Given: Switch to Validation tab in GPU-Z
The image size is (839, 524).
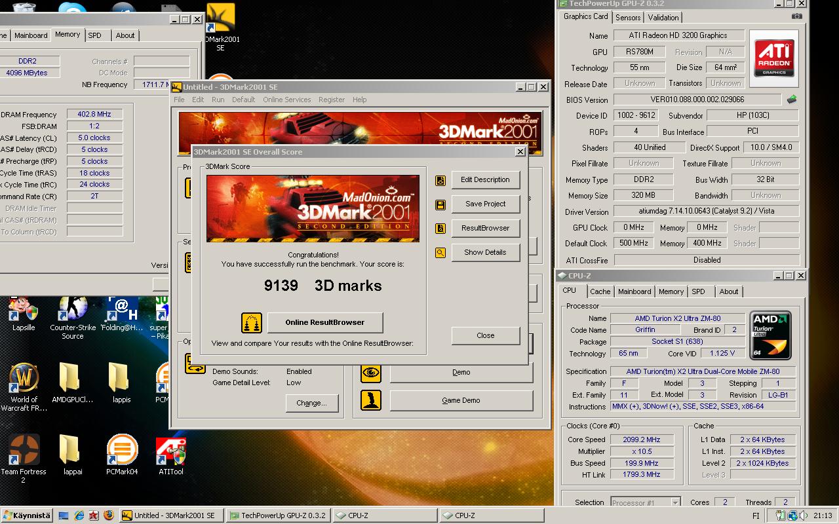Looking at the screenshot, I should [663, 18].
